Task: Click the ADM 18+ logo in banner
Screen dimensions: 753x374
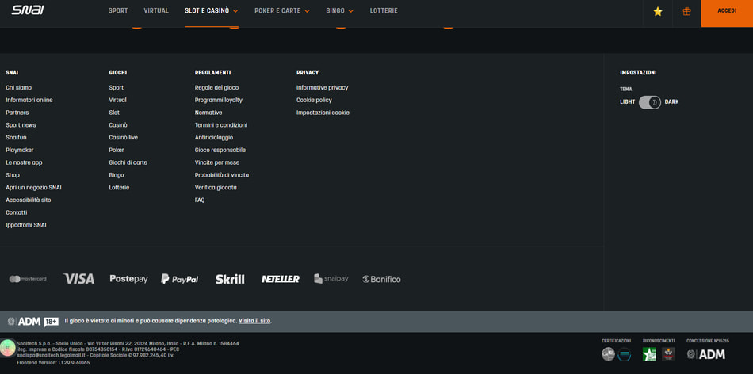Action: tap(33, 322)
